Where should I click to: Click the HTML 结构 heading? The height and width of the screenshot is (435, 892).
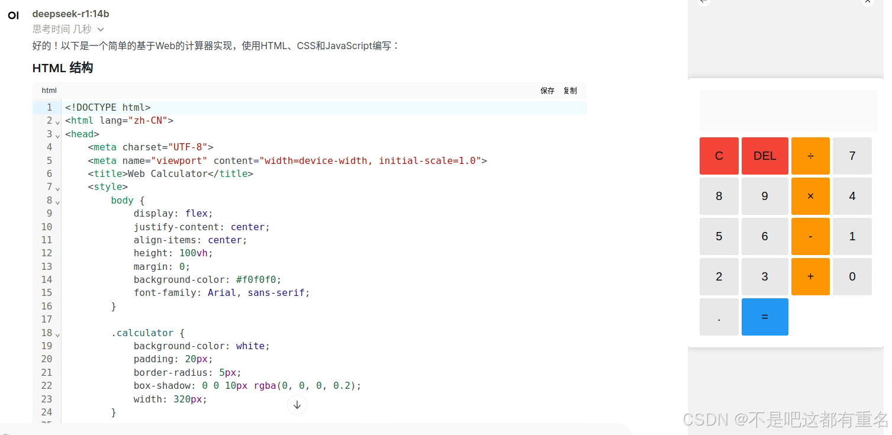pyautogui.click(x=63, y=68)
